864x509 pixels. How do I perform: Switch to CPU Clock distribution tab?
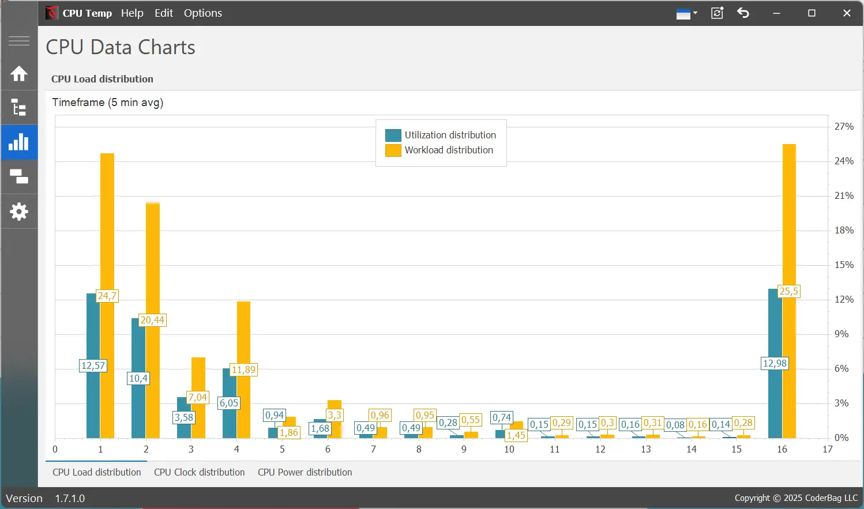click(200, 472)
